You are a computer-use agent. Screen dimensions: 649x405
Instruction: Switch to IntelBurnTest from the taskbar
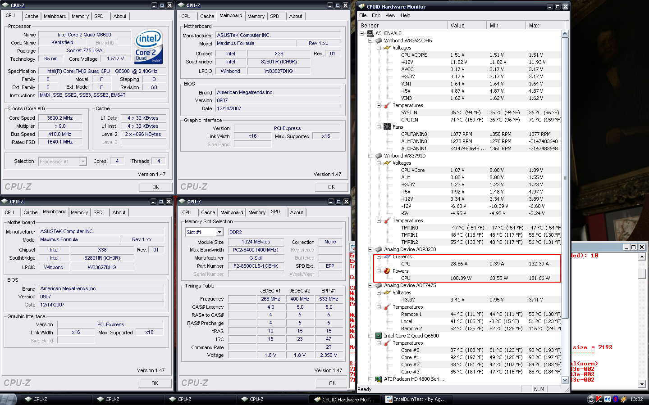tap(416, 399)
